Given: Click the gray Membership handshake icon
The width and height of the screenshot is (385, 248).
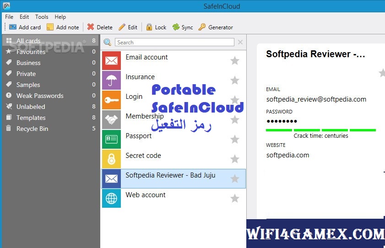Looking at the screenshot, I should coord(112,119).
